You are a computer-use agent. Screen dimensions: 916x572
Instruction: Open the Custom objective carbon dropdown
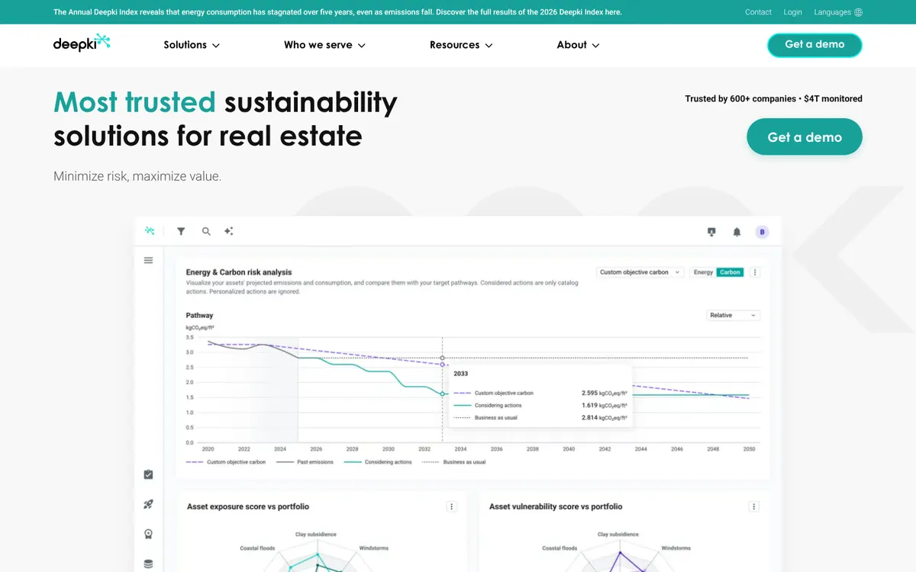pos(640,272)
